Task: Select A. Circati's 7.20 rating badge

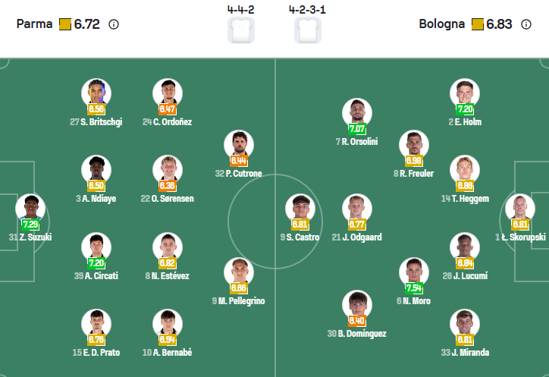Action: coord(96,263)
